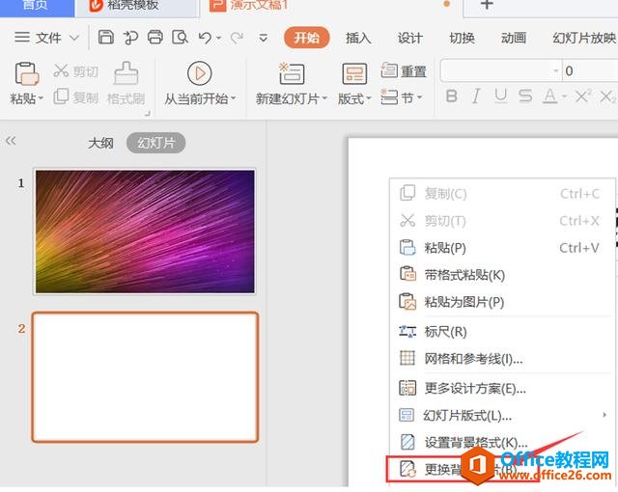Click the export-to-PDF icon beside Save
This screenshot has height=492, width=618.
pos(130,38)
